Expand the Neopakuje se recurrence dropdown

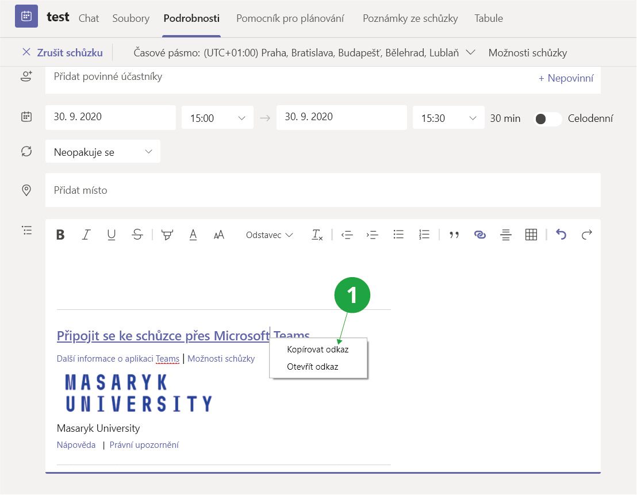click(103, 152)
